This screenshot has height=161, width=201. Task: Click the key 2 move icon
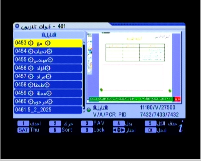[55, 124]
